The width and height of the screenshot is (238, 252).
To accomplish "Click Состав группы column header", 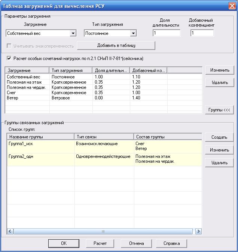I will [x=168, y=137].
